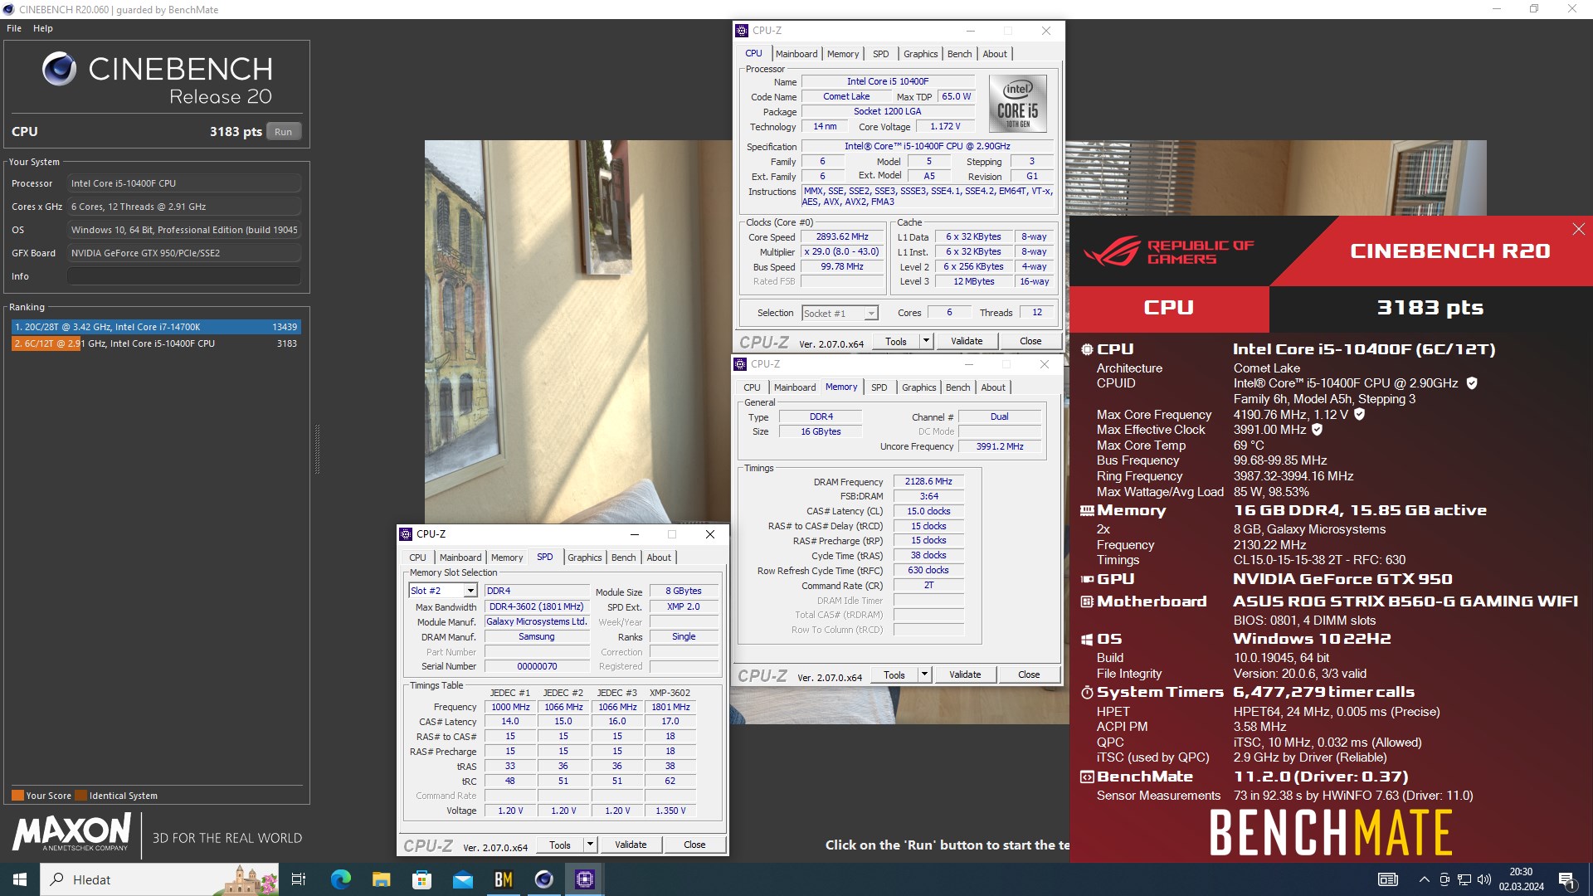Show hidden system tray icons
This screenshot has width=1593, height=896.
tap(1425, 879)
